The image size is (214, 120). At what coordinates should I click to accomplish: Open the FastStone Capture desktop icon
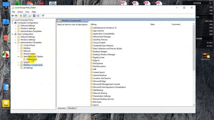6,57
